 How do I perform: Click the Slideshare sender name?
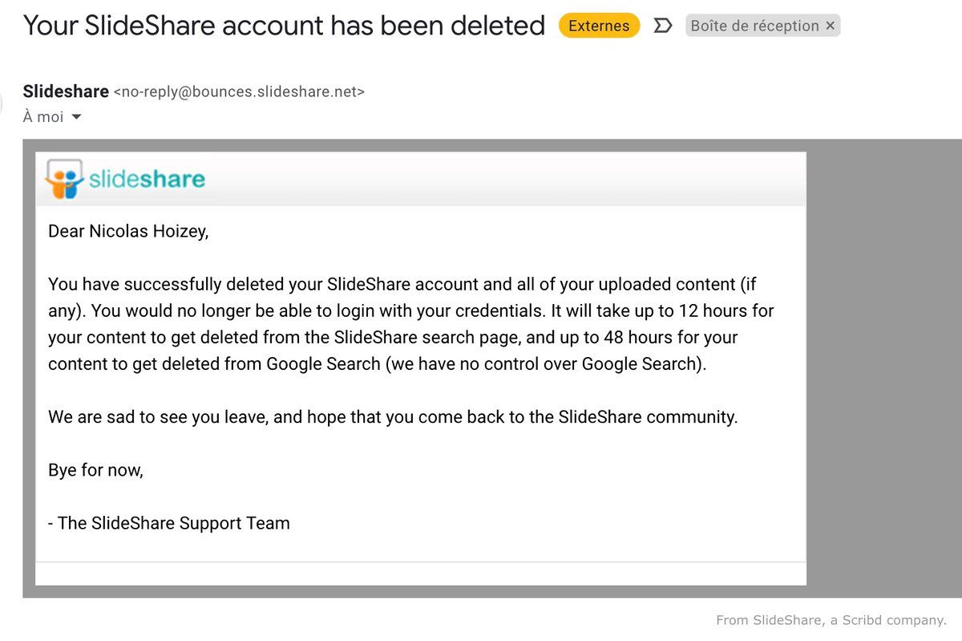click(66, 91)
